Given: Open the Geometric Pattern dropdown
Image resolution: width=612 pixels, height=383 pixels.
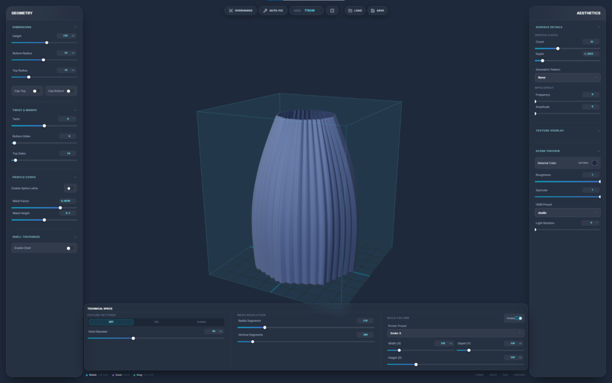Looking at the screenshot, I should (567, 77).
